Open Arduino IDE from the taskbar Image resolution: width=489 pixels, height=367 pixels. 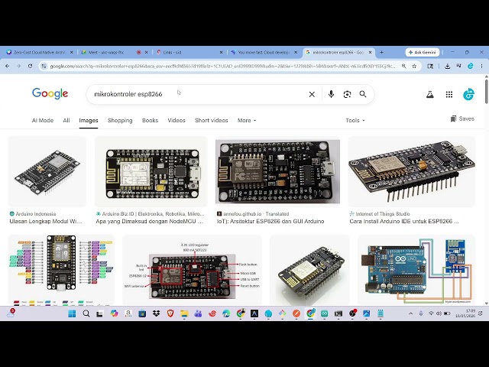click(324, 313)
